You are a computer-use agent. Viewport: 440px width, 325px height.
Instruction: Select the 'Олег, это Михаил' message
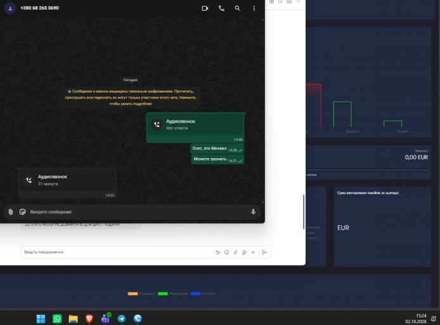[x=217, y=149]
